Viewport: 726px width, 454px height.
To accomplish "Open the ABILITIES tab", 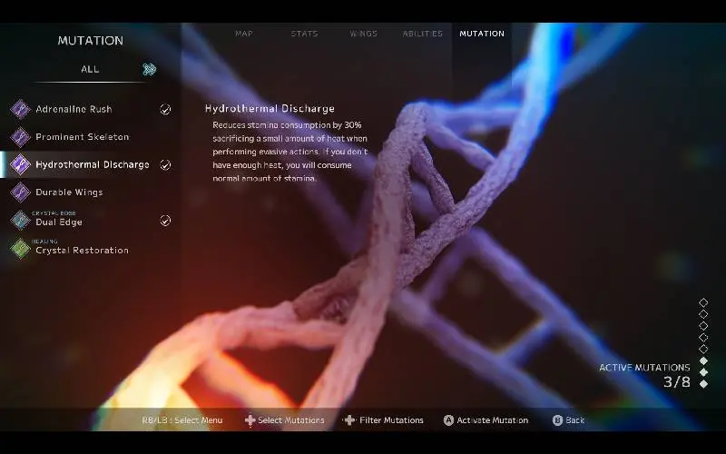I will (422, 34).
